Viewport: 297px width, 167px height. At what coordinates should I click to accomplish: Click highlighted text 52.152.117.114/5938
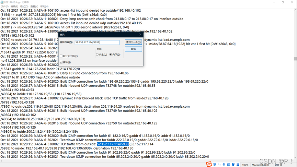[x=113, y=144]
